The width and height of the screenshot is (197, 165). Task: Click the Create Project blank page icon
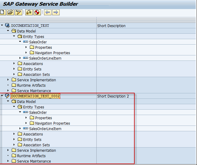pos(3,12)
